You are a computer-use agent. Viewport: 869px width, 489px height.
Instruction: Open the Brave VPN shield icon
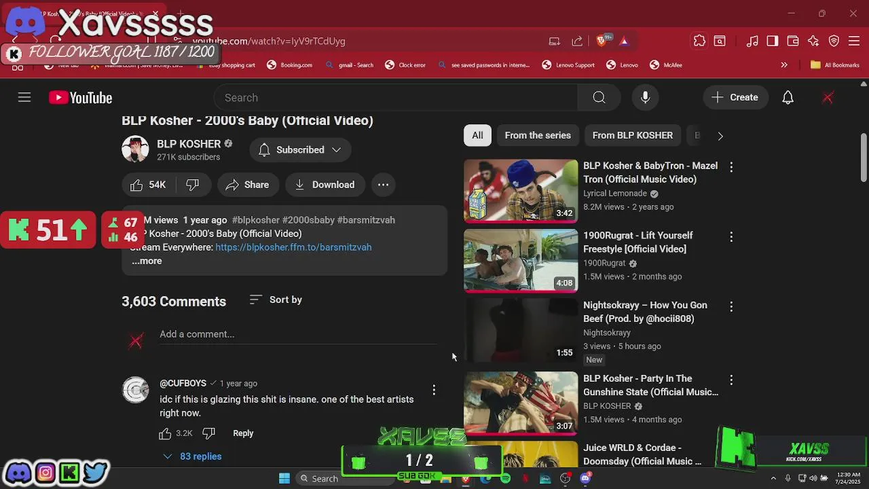click(834, 41)
